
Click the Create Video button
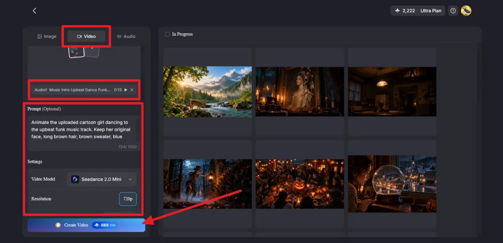pyautogui.click(x=86, y=225)
